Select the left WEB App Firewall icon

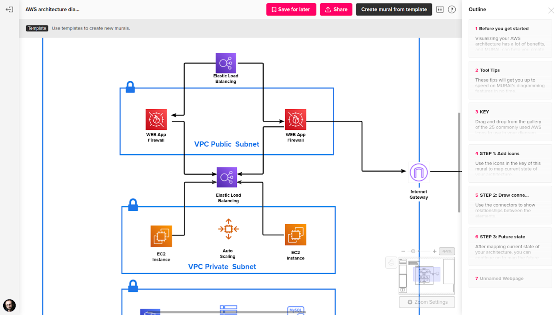tap(156, 120)
